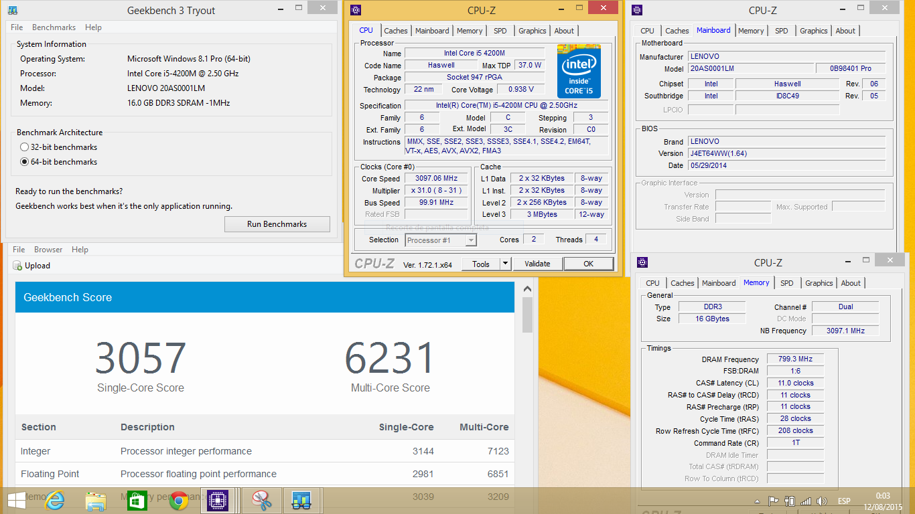The width and height of the screenshot is (915, 514).
Task: Select SPD tab in the Memory CPU-Z window
Action: [x=787, y=283]
